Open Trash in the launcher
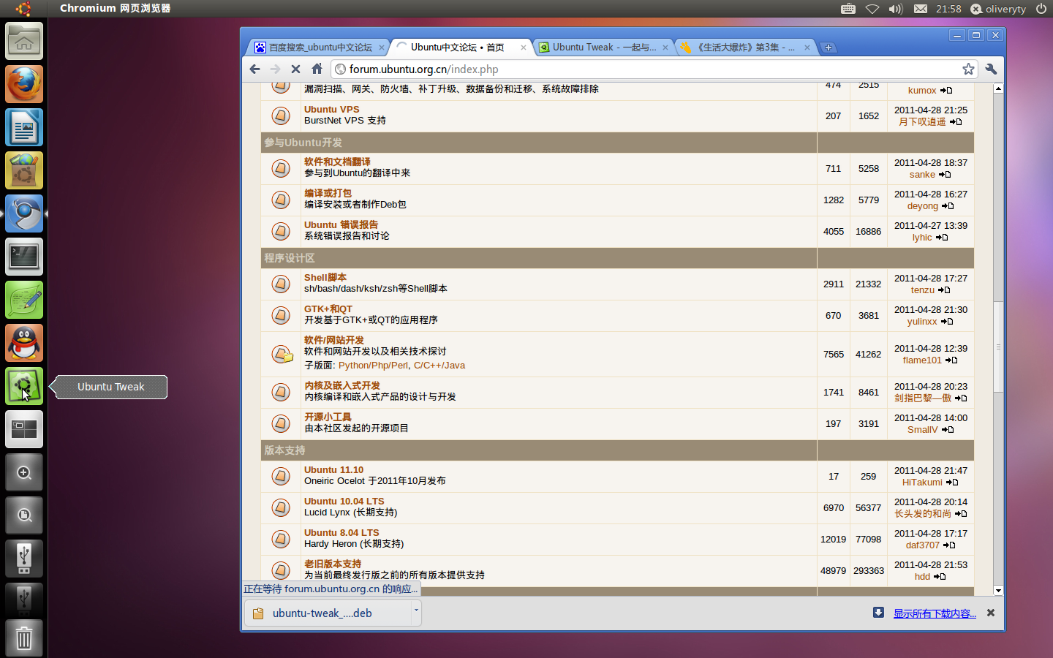 click(x=24, y=638)
